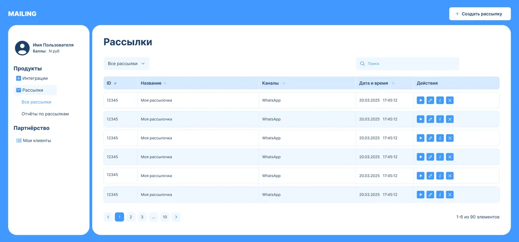The width and height of the screenshot is (519, 242).
Task: Edit the mailing in the fifth table row
Action: click(x=430, y=176)
